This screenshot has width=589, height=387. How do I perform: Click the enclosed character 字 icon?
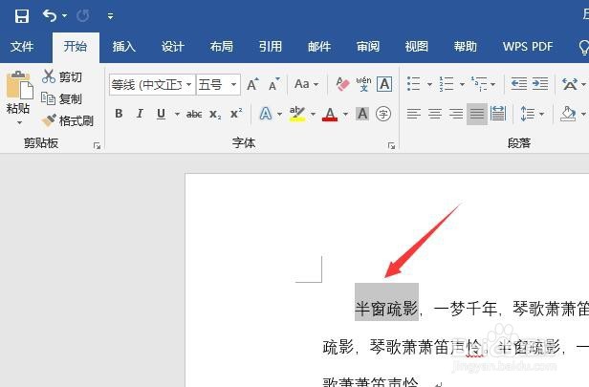(x=383, y=114)
